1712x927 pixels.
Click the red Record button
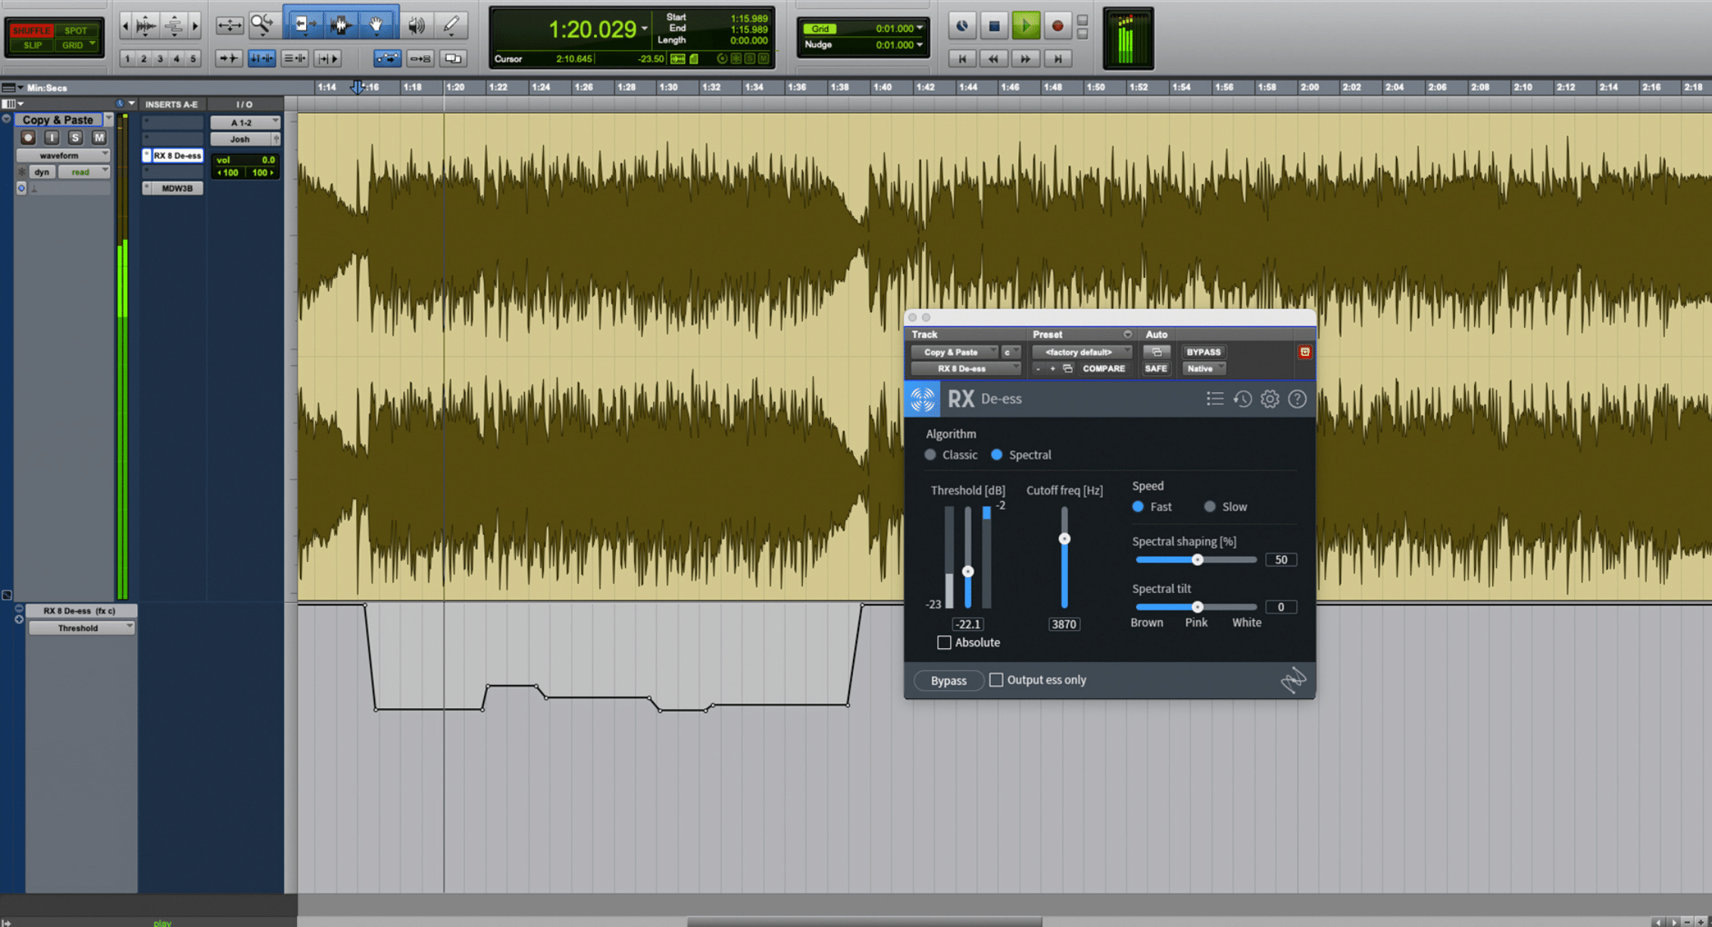point(1058,26)
